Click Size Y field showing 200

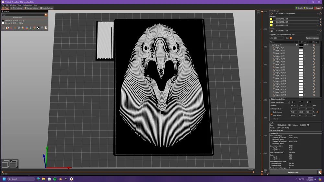point(301,115)
